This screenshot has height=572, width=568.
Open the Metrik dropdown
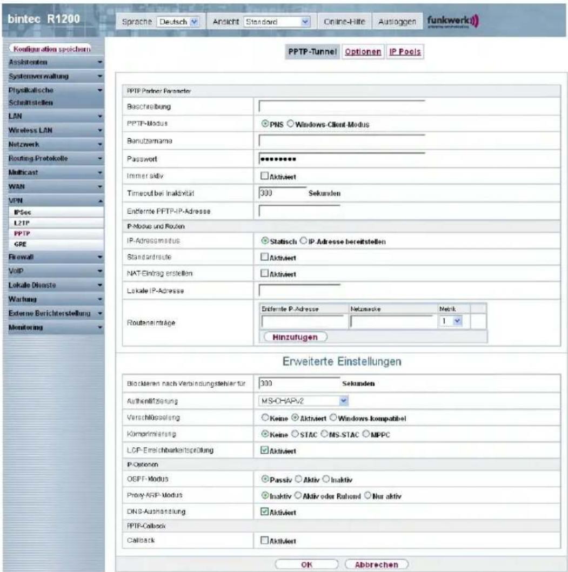451,321
